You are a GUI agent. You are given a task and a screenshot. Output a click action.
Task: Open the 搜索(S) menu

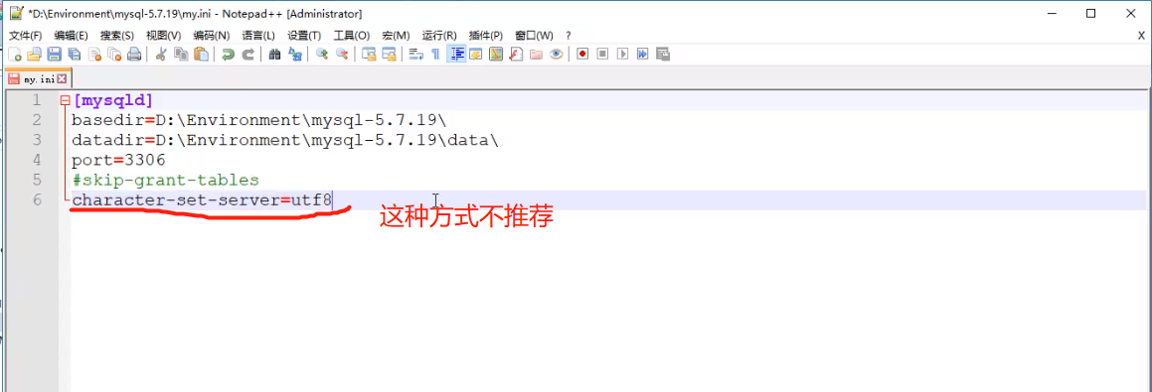click(117, 36)
